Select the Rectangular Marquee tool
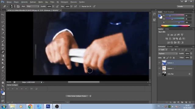The image size is (195, 109). [x=3, y=18]
